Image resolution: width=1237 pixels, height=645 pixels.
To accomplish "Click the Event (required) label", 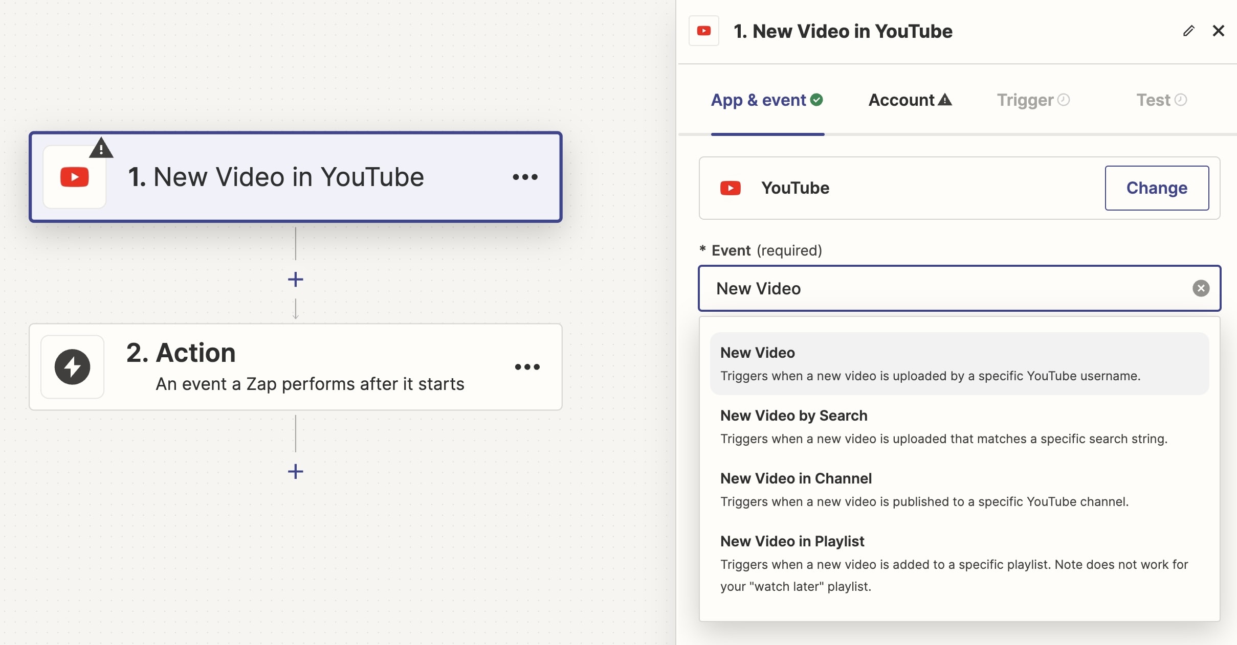I will [x=761, y=250].
